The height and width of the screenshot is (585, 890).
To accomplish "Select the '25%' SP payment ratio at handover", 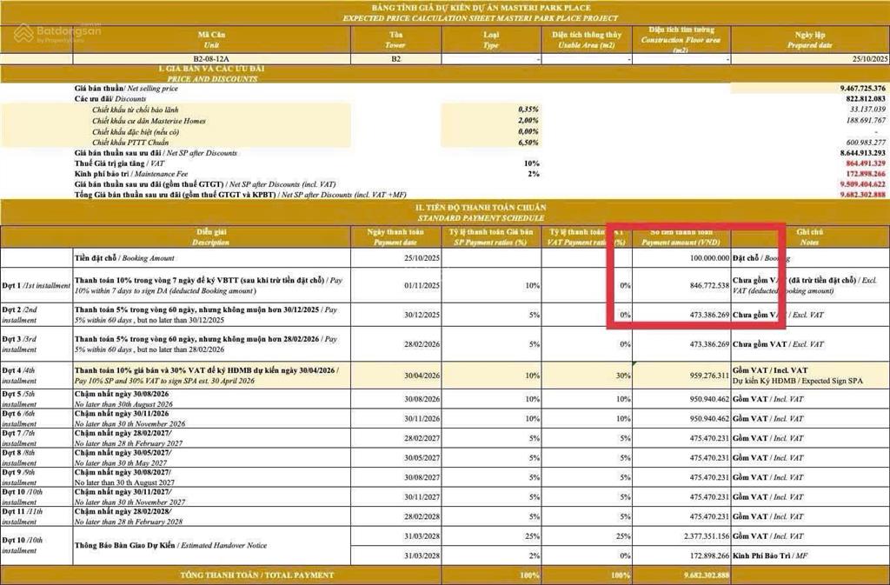I will point(533,536).
